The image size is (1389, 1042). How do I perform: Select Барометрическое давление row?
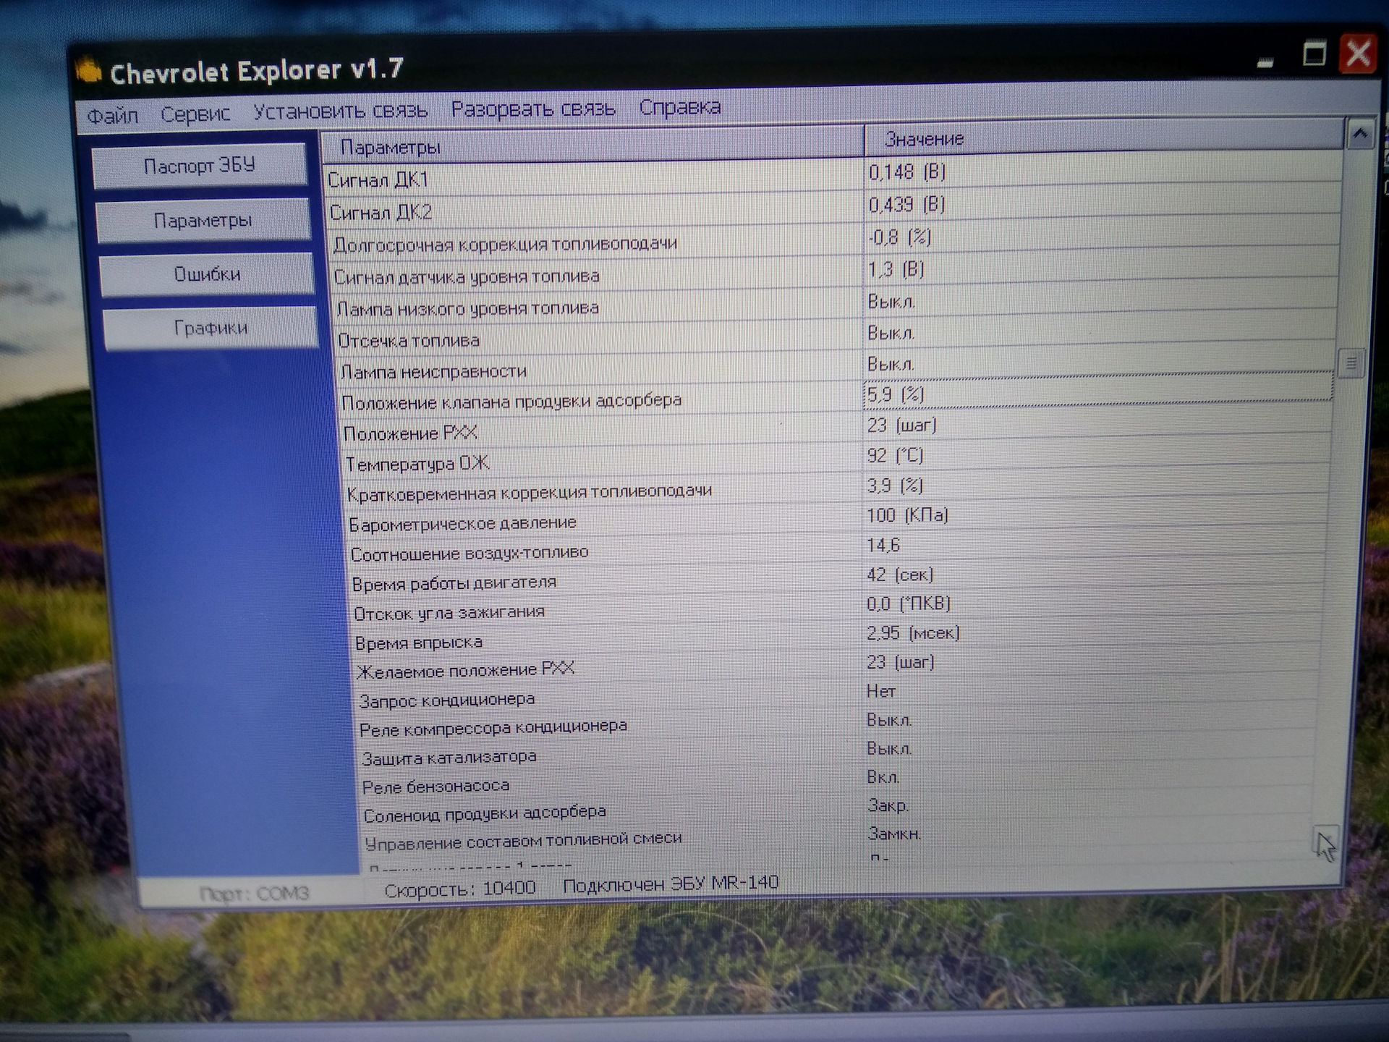[x=837, y=519]
